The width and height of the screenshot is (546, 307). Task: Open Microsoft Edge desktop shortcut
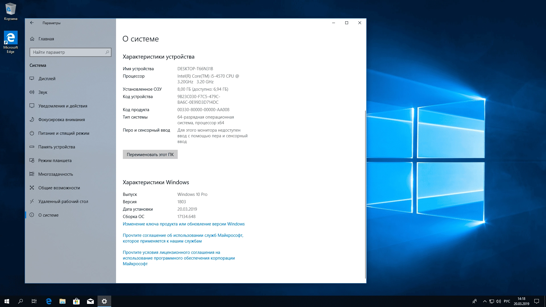(x=11, y=42)
